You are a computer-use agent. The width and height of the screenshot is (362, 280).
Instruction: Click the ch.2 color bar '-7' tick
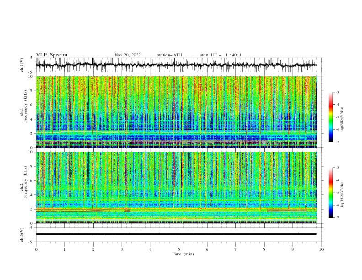337,218
